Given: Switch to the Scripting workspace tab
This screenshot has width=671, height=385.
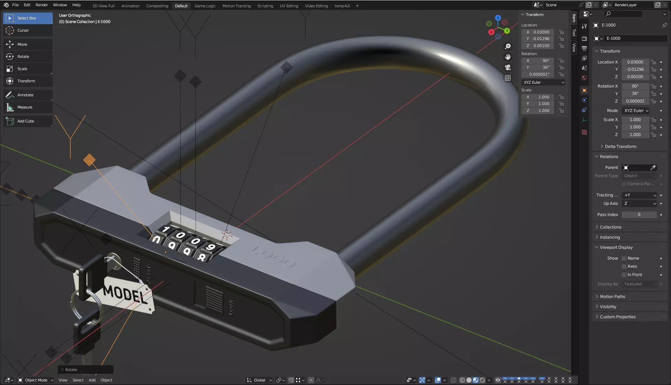Looking at the screenshot, I should coord(265,6).
